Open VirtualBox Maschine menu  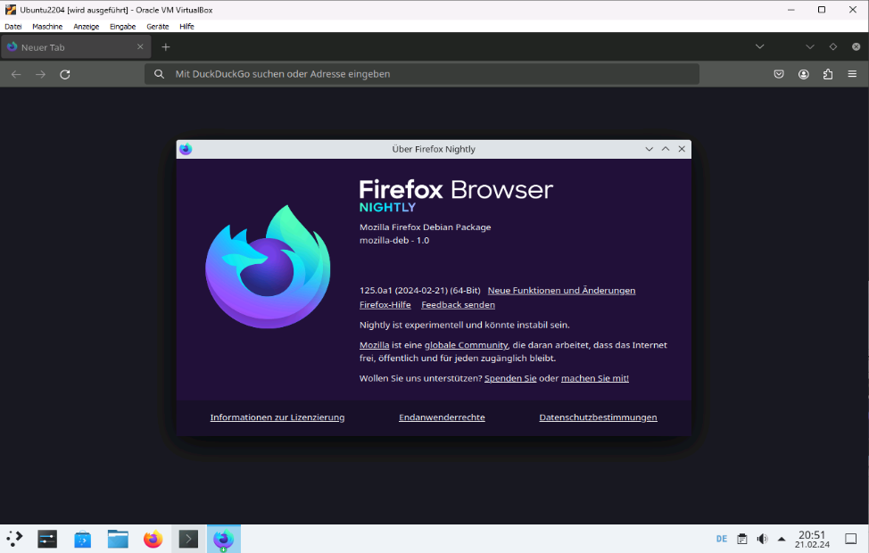(x=47, y=26)
